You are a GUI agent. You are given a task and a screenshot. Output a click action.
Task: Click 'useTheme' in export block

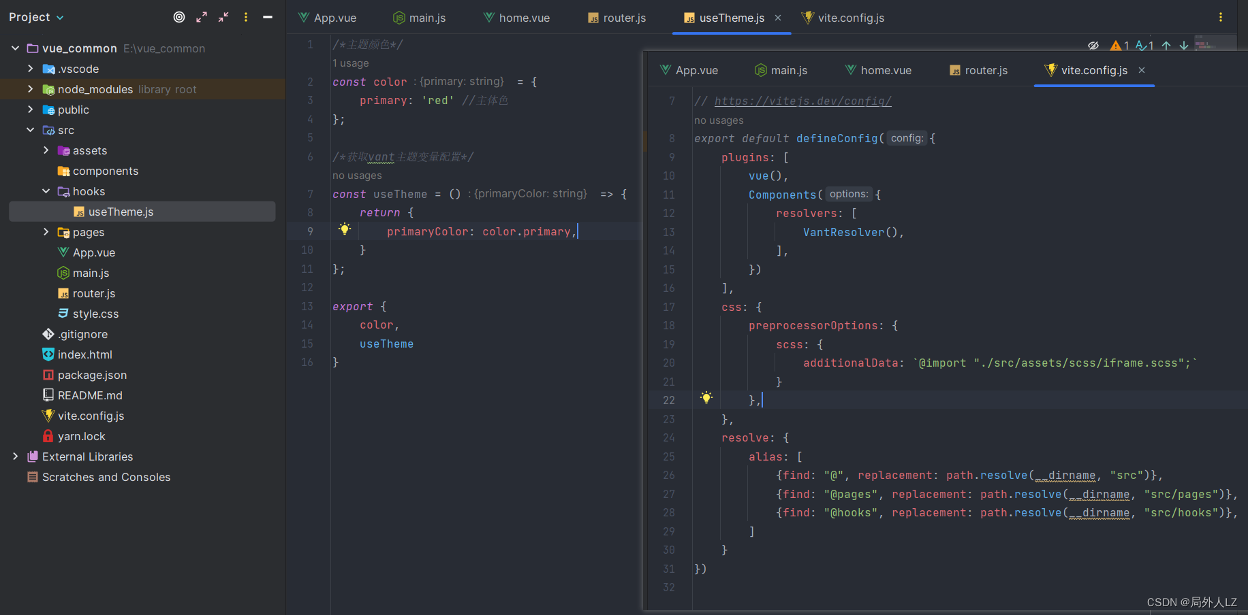pyautogui.click(x=386, y=344)
